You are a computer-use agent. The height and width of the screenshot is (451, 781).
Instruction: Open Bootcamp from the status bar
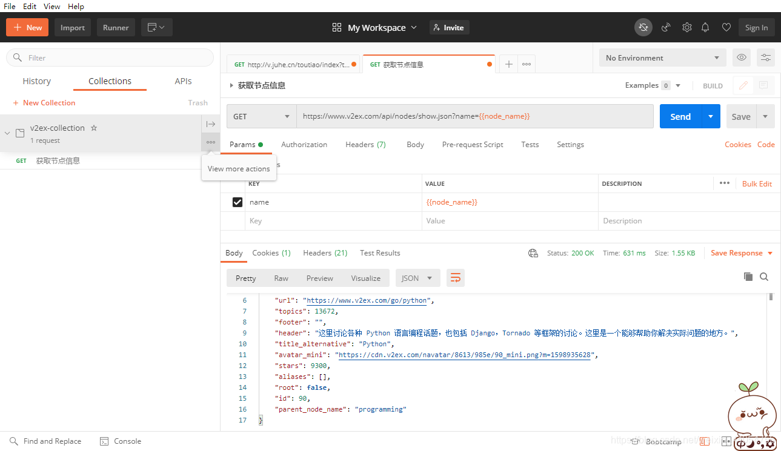(x=656, y=441)
